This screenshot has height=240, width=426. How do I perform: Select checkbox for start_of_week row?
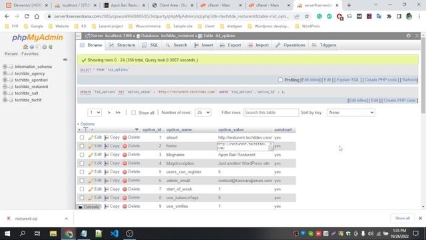pyautogui.click(x=82, y=189)
